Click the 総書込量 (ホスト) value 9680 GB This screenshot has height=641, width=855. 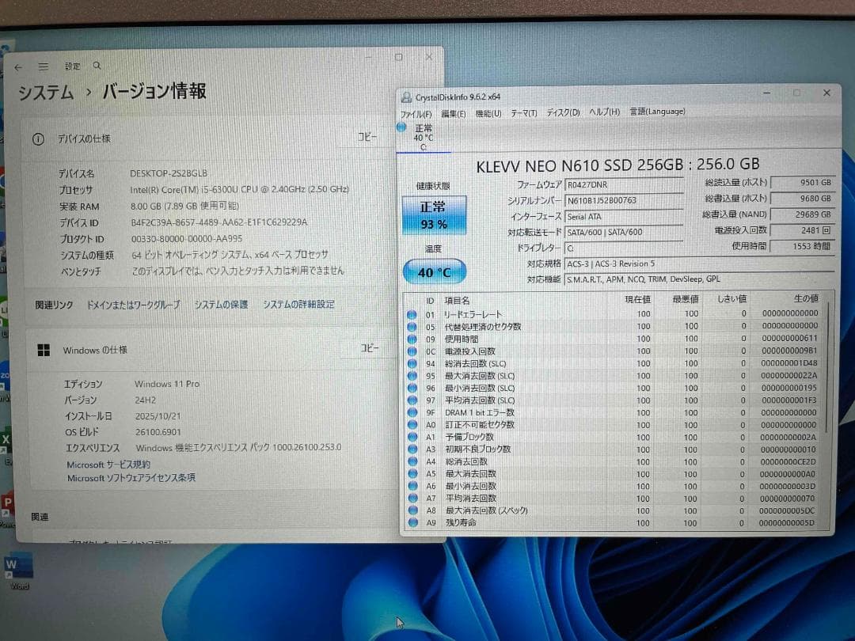coord(803,199)
